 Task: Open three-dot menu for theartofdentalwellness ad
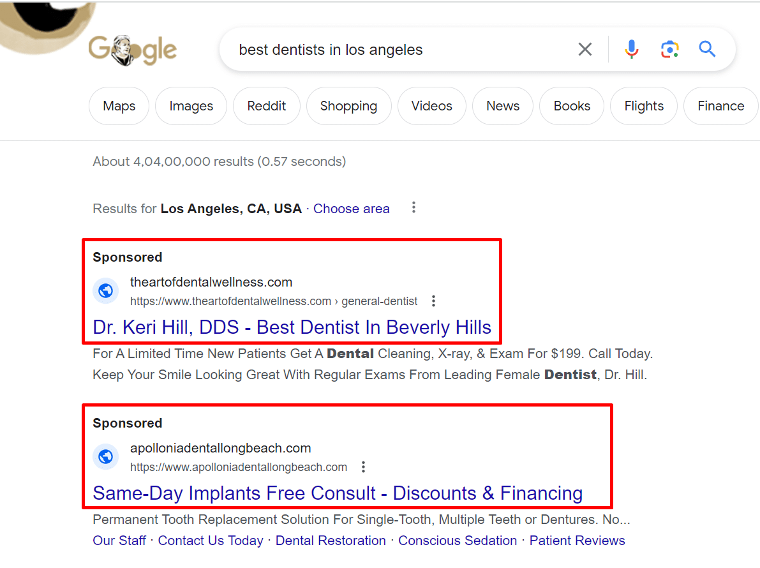pyautogui.click(x=433, y=301)
